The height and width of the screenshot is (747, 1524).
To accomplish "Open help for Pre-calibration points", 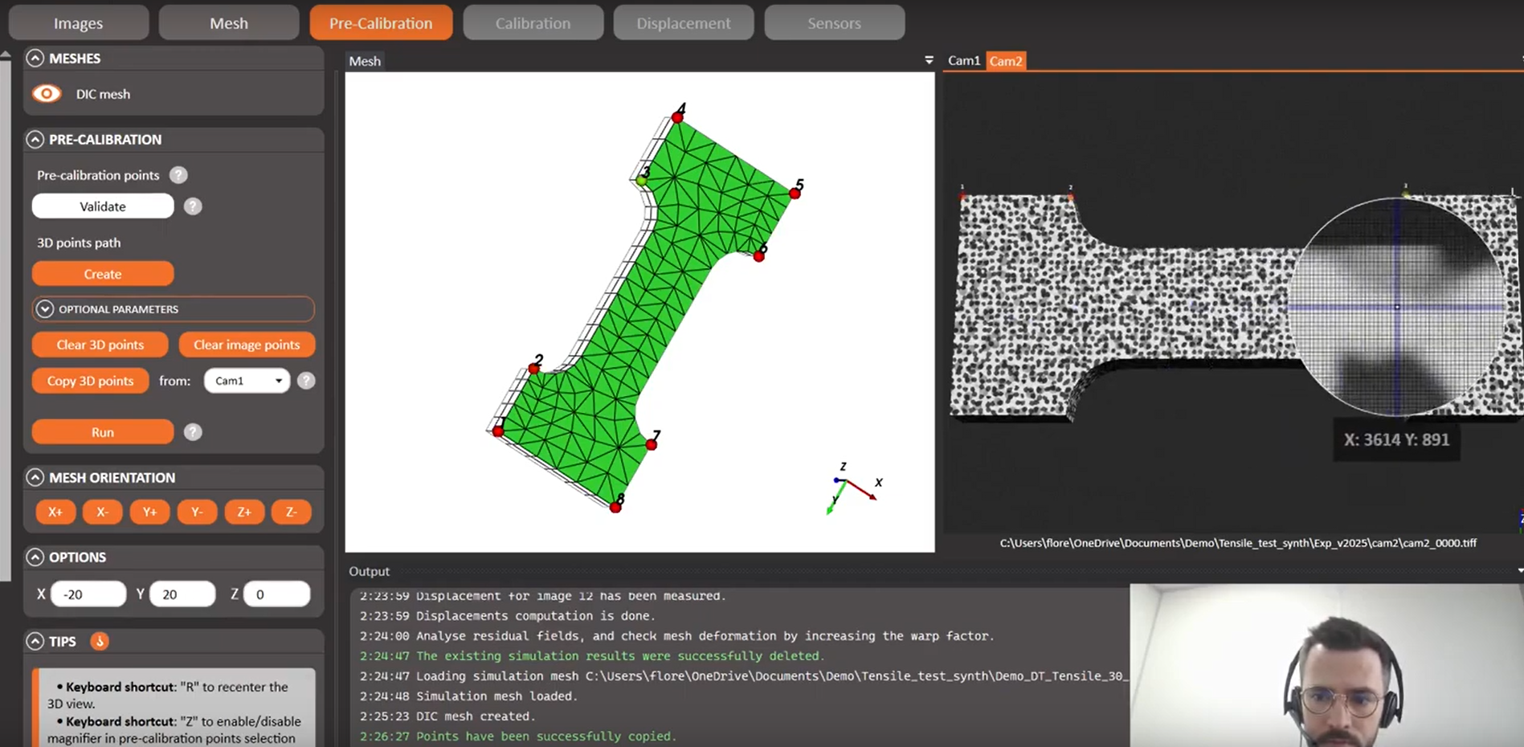I will 178,175.
